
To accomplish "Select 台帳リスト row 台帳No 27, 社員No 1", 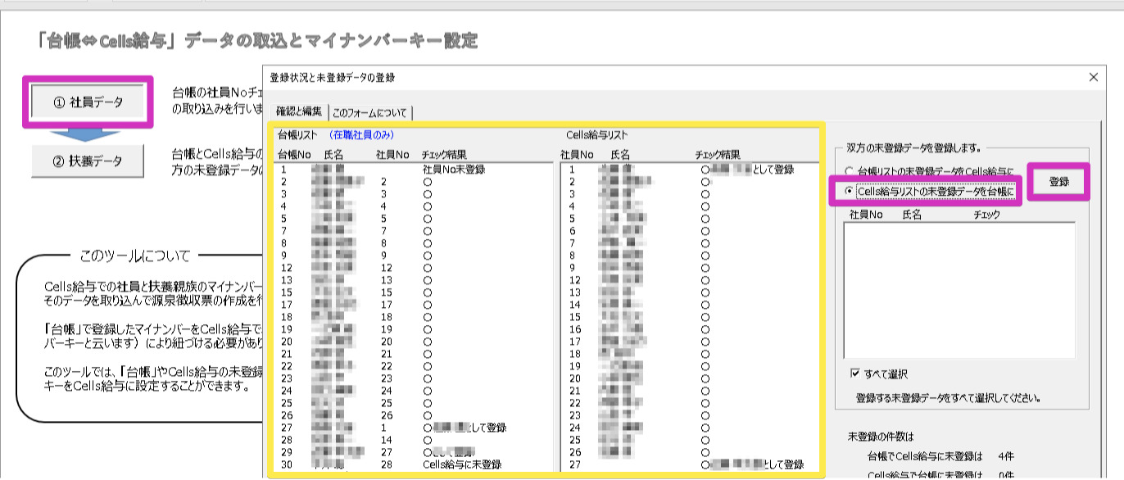I will click(415, 428).
